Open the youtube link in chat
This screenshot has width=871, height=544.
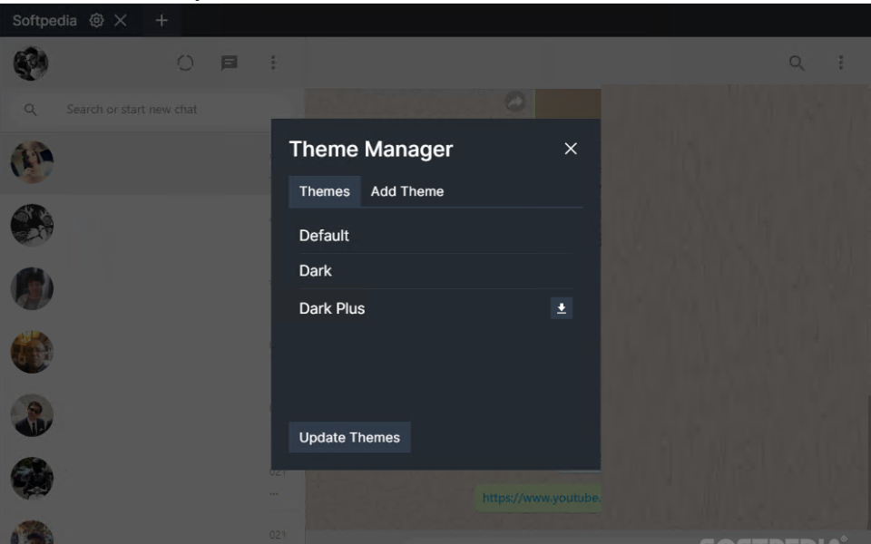tap(541, 498)
